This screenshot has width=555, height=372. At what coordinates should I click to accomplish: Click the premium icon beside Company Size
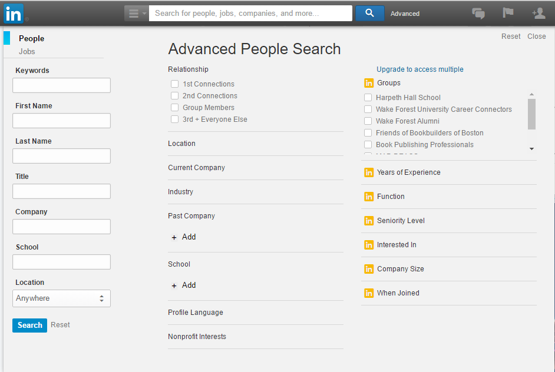[369, 269]
